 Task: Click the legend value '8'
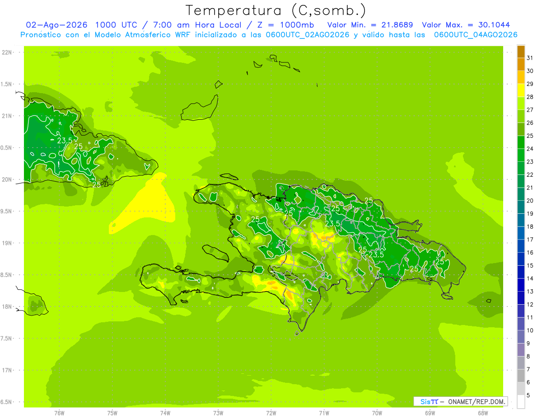tap(528, 357)
